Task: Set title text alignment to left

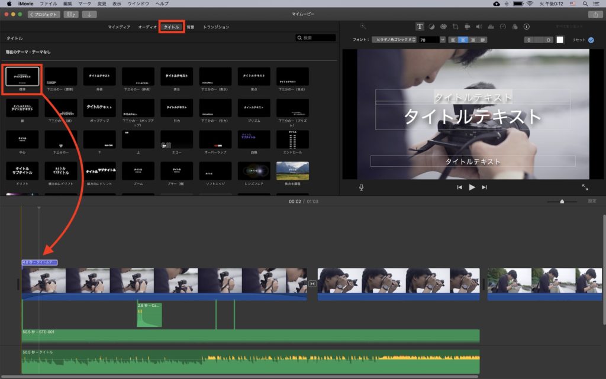Action: (453, 40)
